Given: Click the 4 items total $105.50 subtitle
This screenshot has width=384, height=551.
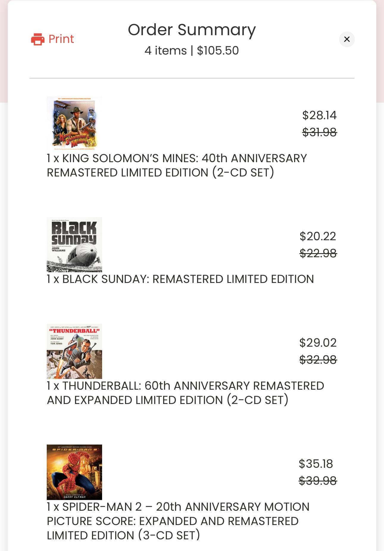Looking at the screenshot, I should point(192,51).
